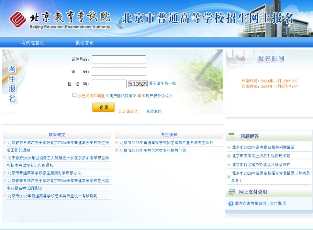The width and height of the screenshot is (313, 230).
Task: Open the 《用户服务协议》 link
Action: pos(157,96)
